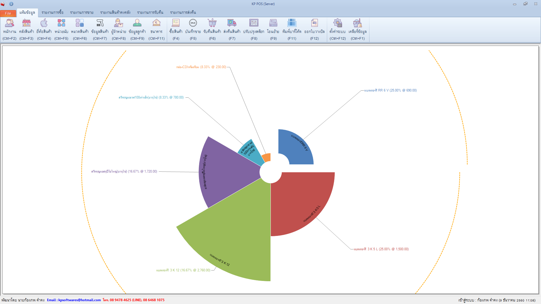
Task: Switch to the รายงานการส่งคืน tab
Action: 183,12
